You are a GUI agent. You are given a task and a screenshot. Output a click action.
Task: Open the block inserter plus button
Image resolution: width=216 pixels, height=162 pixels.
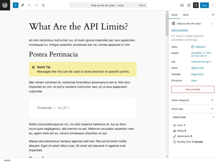tap(15, 5)
